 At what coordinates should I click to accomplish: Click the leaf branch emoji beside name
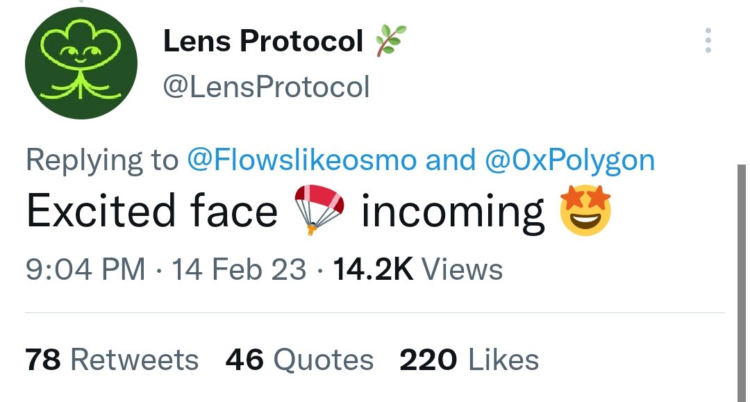coord(390,41)
